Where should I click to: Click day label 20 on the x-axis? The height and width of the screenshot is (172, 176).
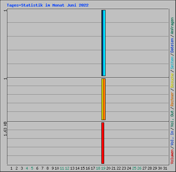pyautogui.click(x=108, y=168)
